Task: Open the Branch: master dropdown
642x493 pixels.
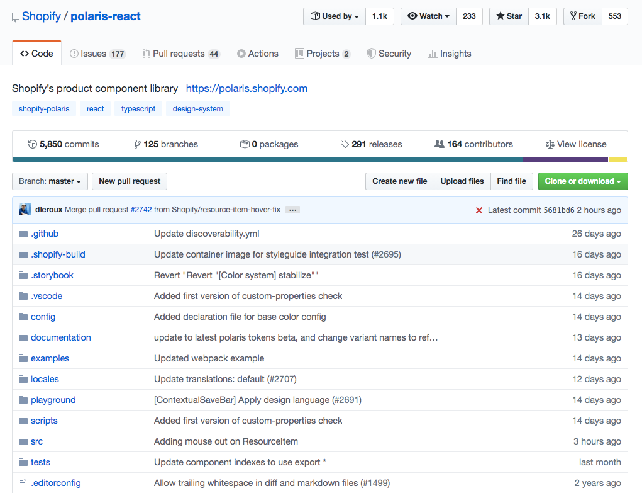Action: coord(50,181)
